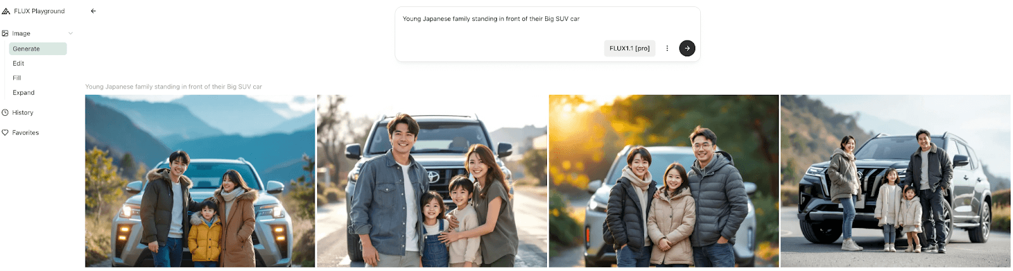This screenshot has width=1013, height=271.
Task: Collapse the Image section chevron
Action: (70, 34)
